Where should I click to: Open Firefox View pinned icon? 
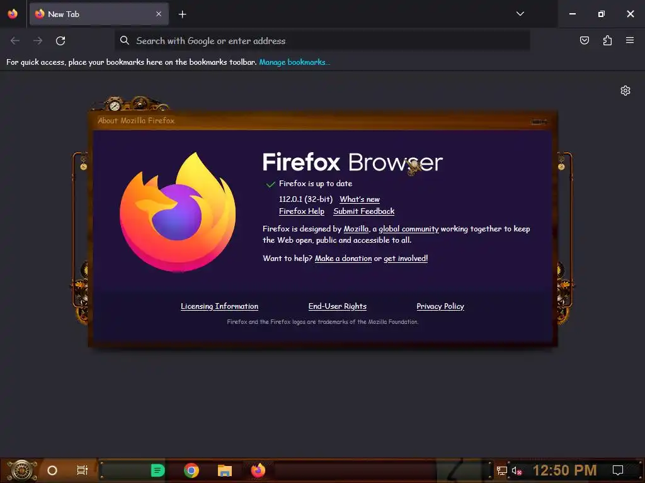point(13,14)
